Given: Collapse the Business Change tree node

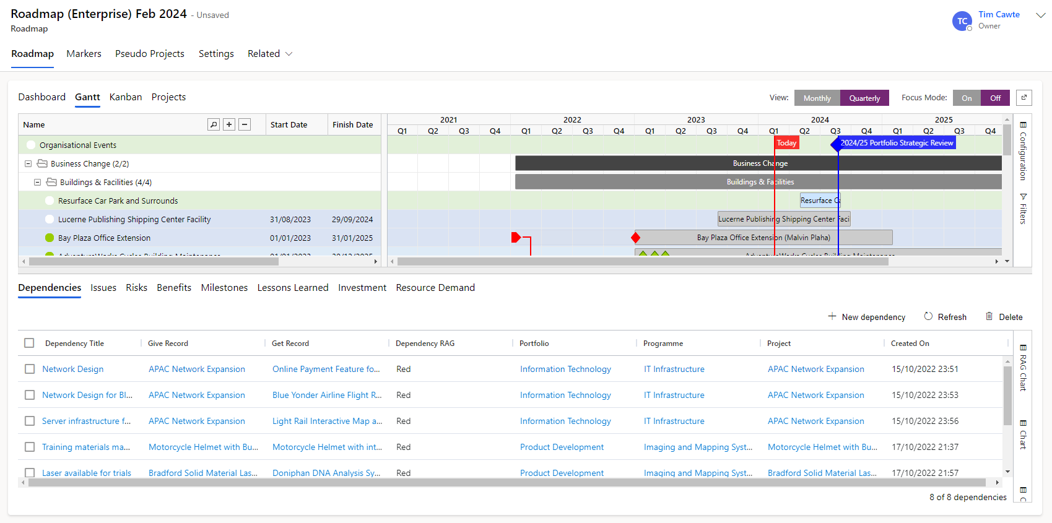Looking at the screenshot, I should 28,163.
